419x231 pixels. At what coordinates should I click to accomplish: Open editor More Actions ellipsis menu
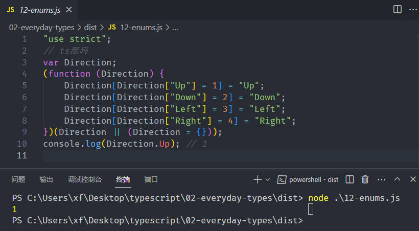coord(413,10)
